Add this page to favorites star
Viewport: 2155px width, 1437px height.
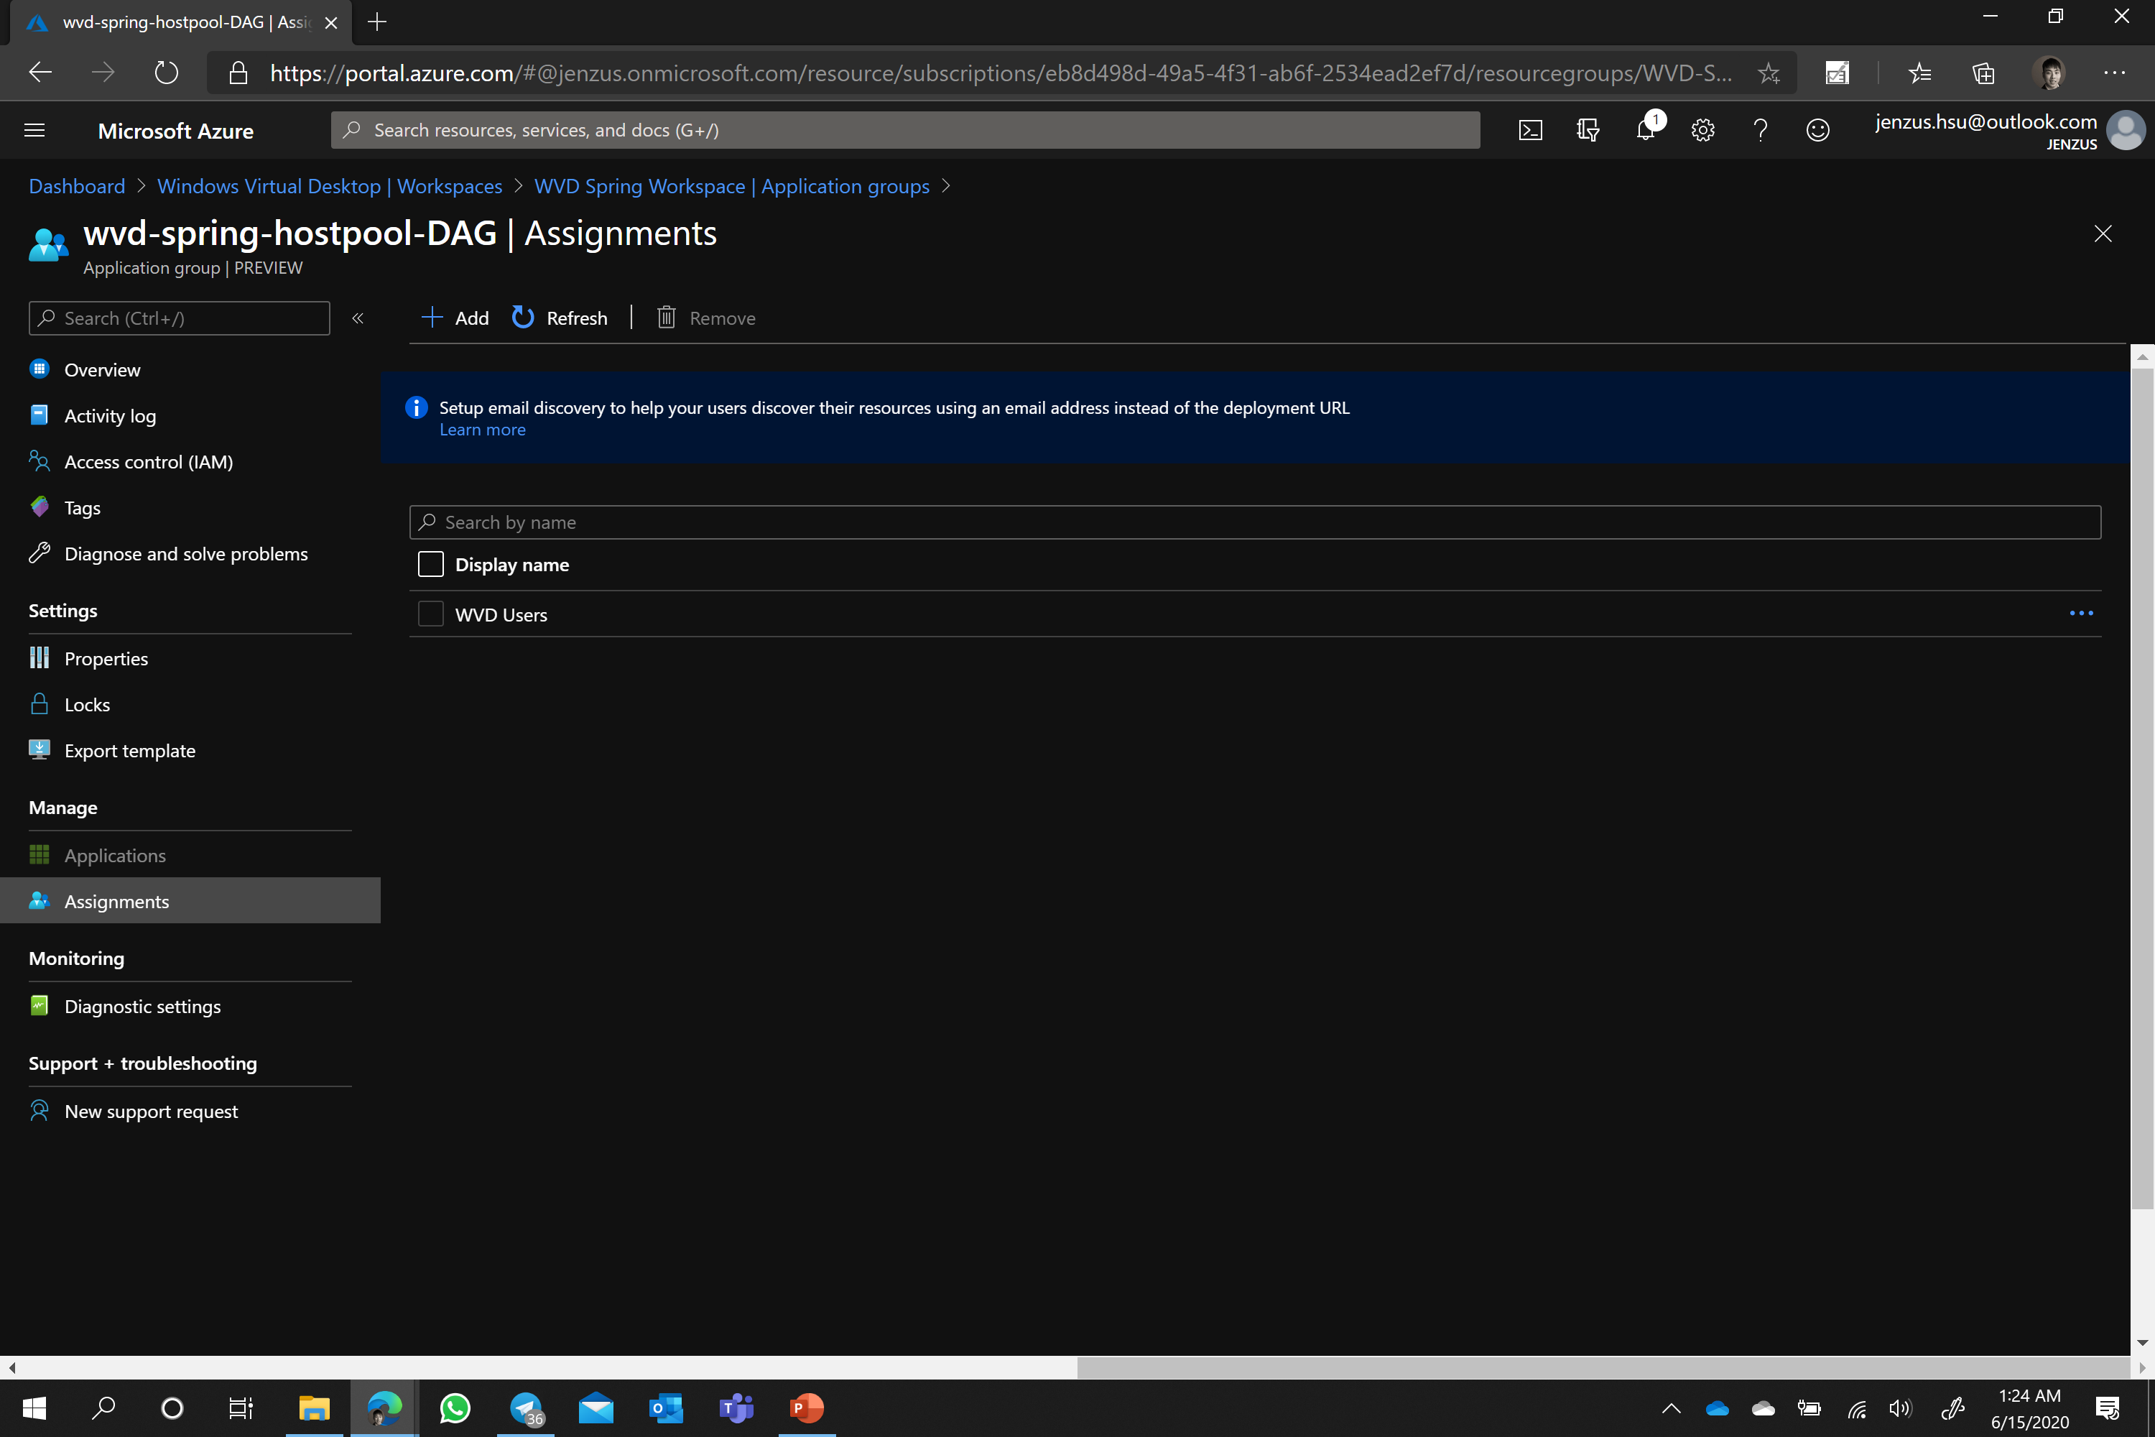point(1769,73)
